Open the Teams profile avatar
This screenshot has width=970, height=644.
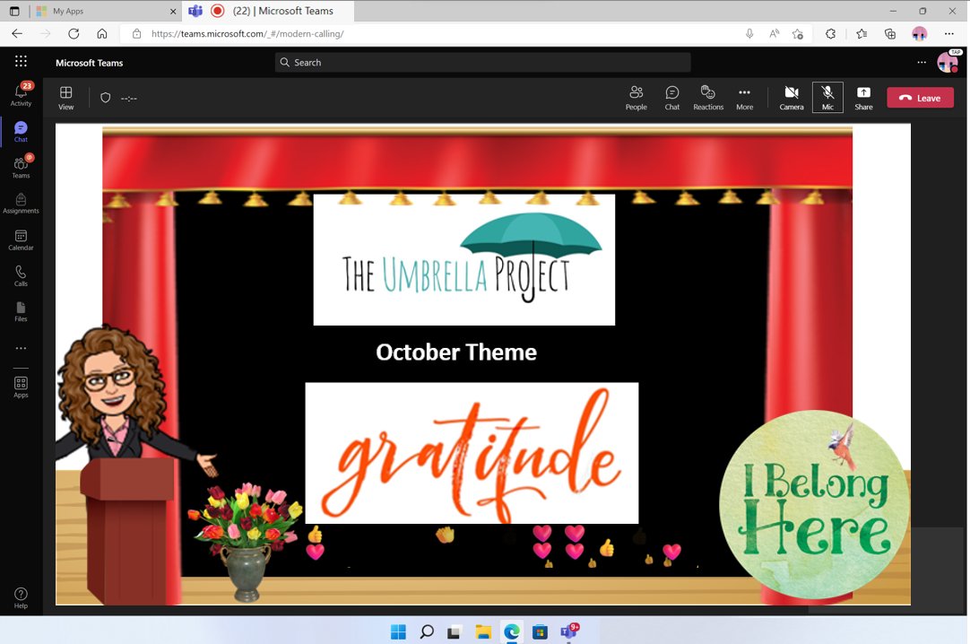[x=947, y=62]
